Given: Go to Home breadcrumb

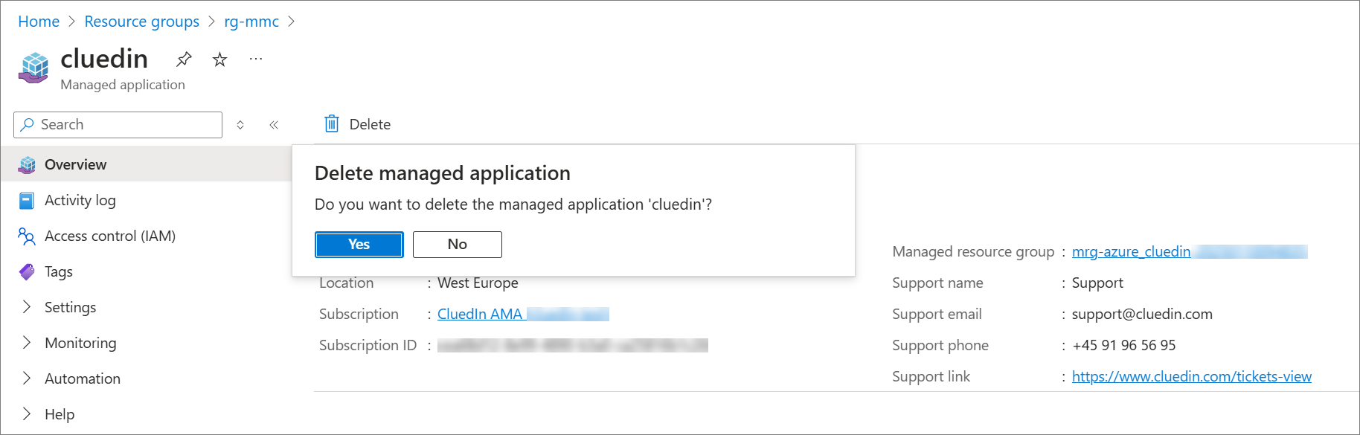Looking at the screenshot, I should pos(39,22).
